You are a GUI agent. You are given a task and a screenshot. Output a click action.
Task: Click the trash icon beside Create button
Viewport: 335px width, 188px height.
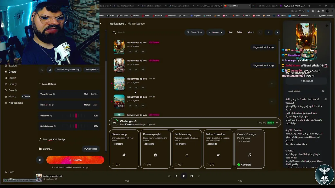(40, 160)
